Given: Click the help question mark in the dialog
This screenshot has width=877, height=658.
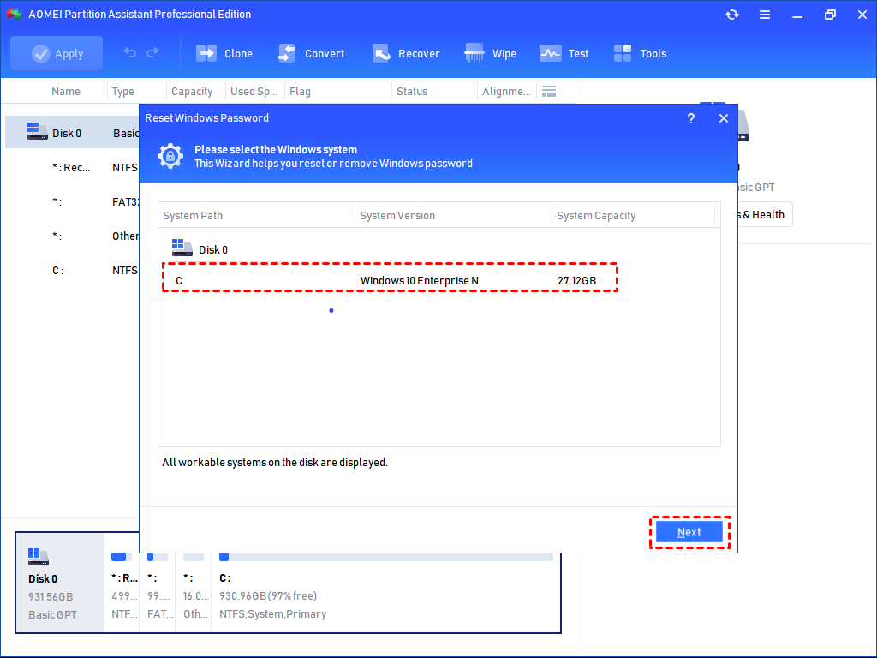Looking at the screenshot, I should pos(691,118).
